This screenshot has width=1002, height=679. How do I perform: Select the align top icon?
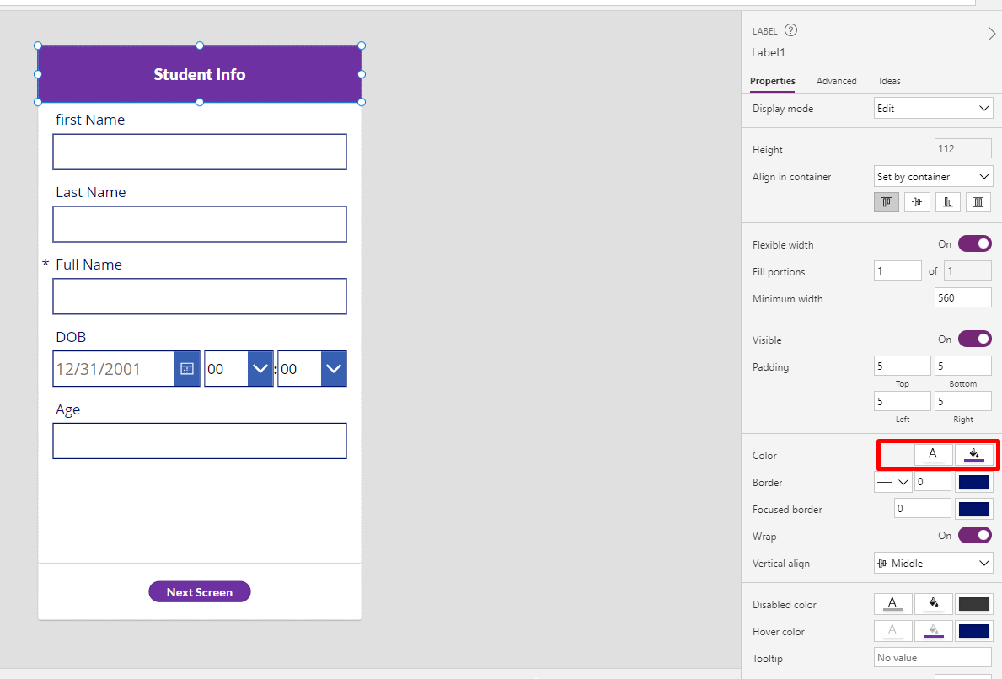tap(887, 202)
